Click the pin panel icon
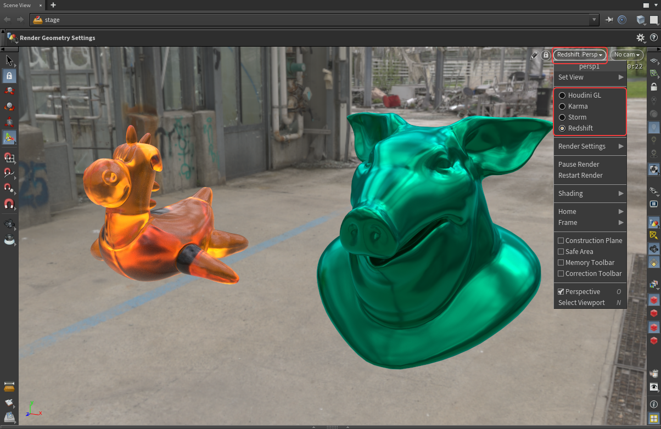Screen dimensions: 661x429 coord(609,20)
